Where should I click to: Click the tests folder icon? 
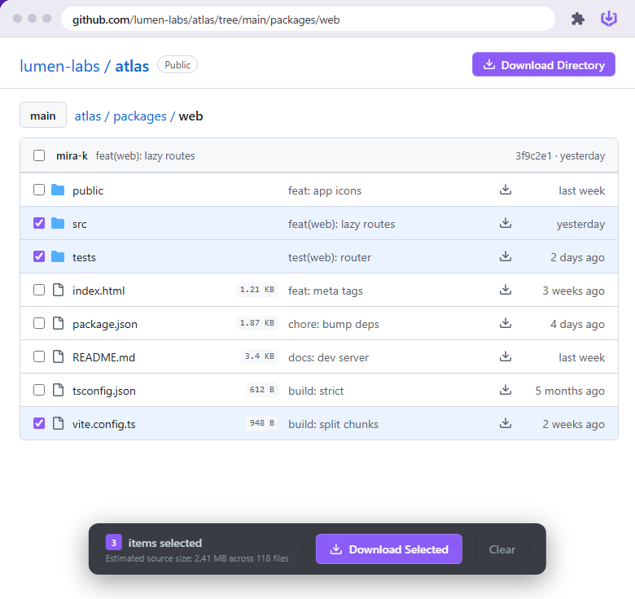(x=58, y=256)
